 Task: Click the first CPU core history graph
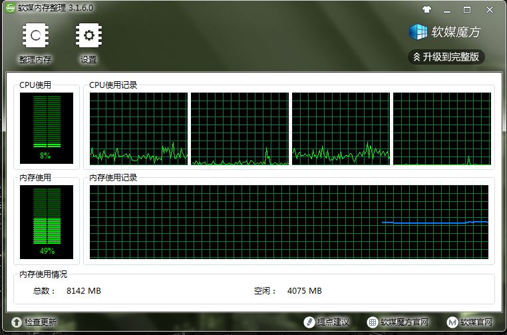click(138, 129)
